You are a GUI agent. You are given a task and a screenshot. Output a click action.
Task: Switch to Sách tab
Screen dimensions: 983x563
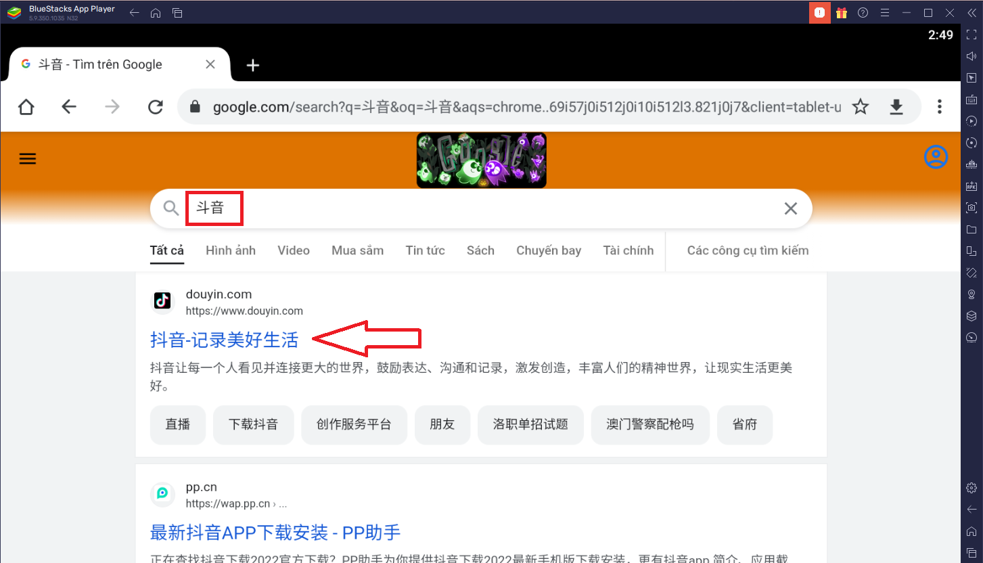coord(480,250)
